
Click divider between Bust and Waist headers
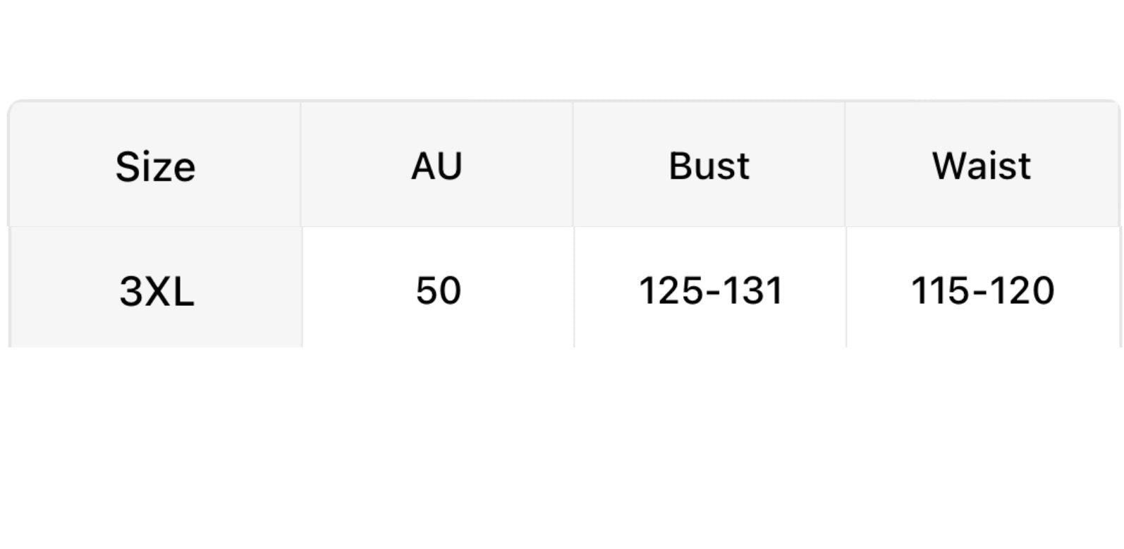845,165
